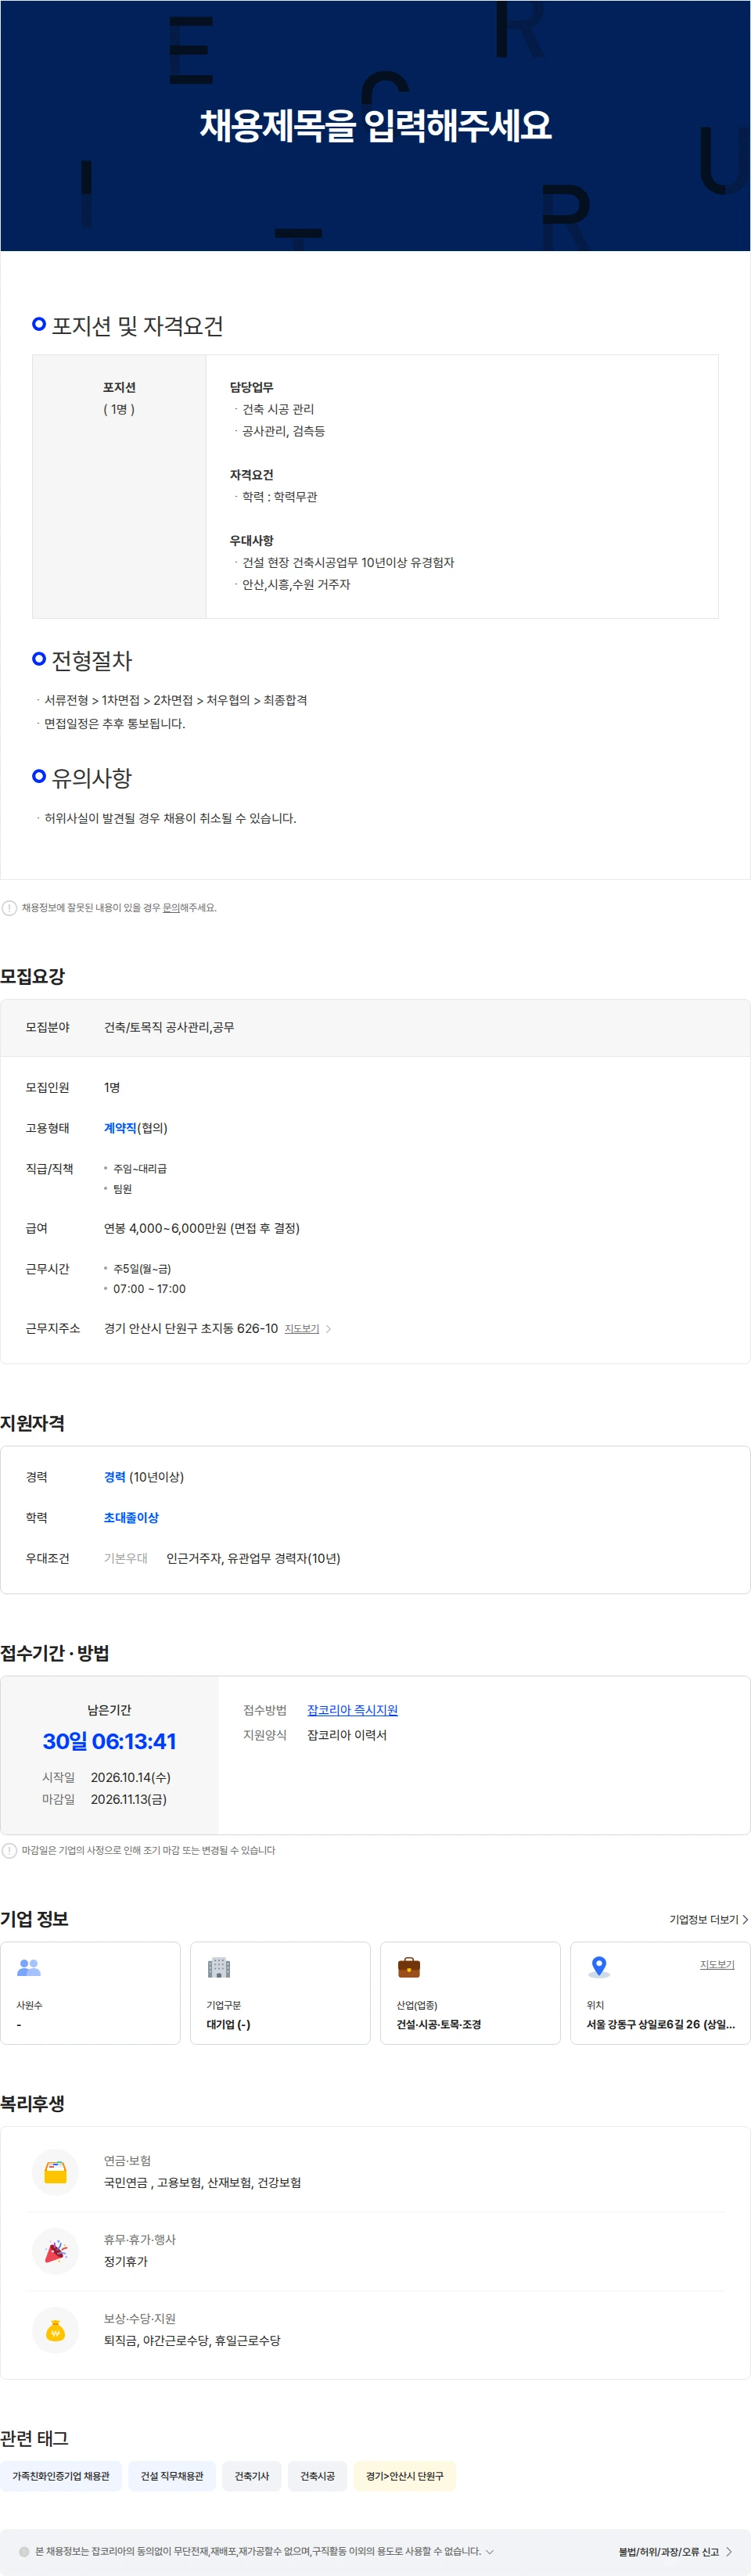Click info icon beside 마감일 notice
Image resolution: width=751 pixels, height=2576 pixels.
9,1850
